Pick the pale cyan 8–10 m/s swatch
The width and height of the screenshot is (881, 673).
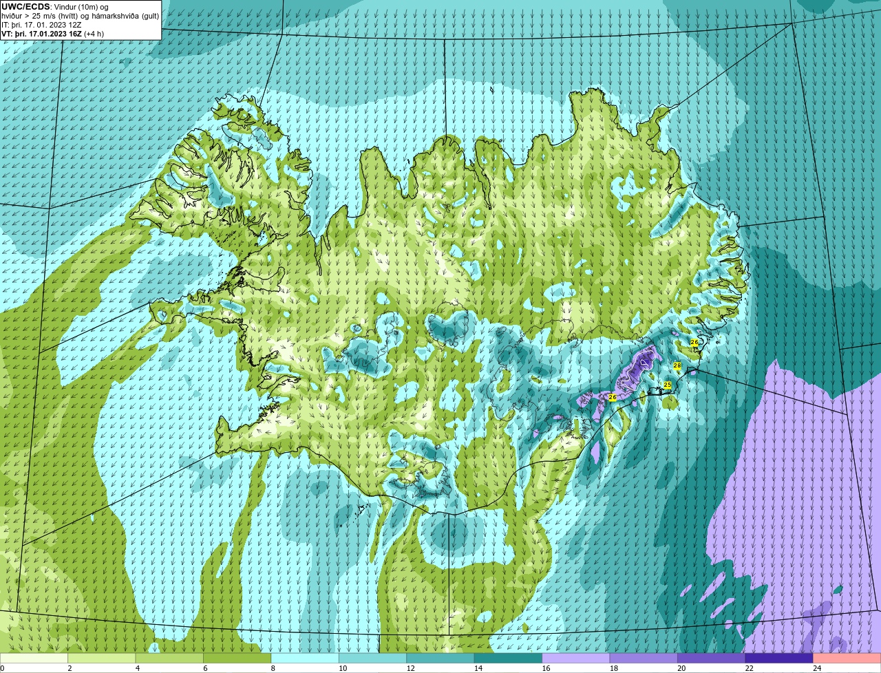tap(306, 658)
